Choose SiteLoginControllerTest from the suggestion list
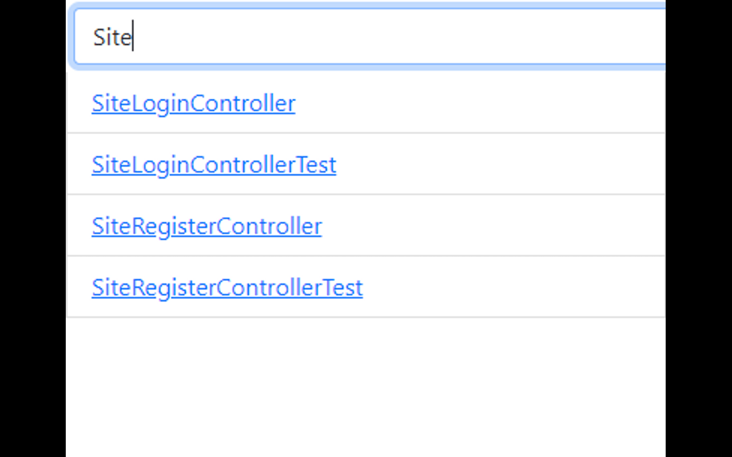The image size is (732, 457). coord(214,165)
